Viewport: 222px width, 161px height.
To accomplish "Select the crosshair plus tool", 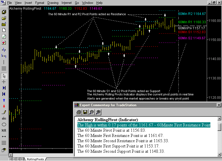I will 4,82.
